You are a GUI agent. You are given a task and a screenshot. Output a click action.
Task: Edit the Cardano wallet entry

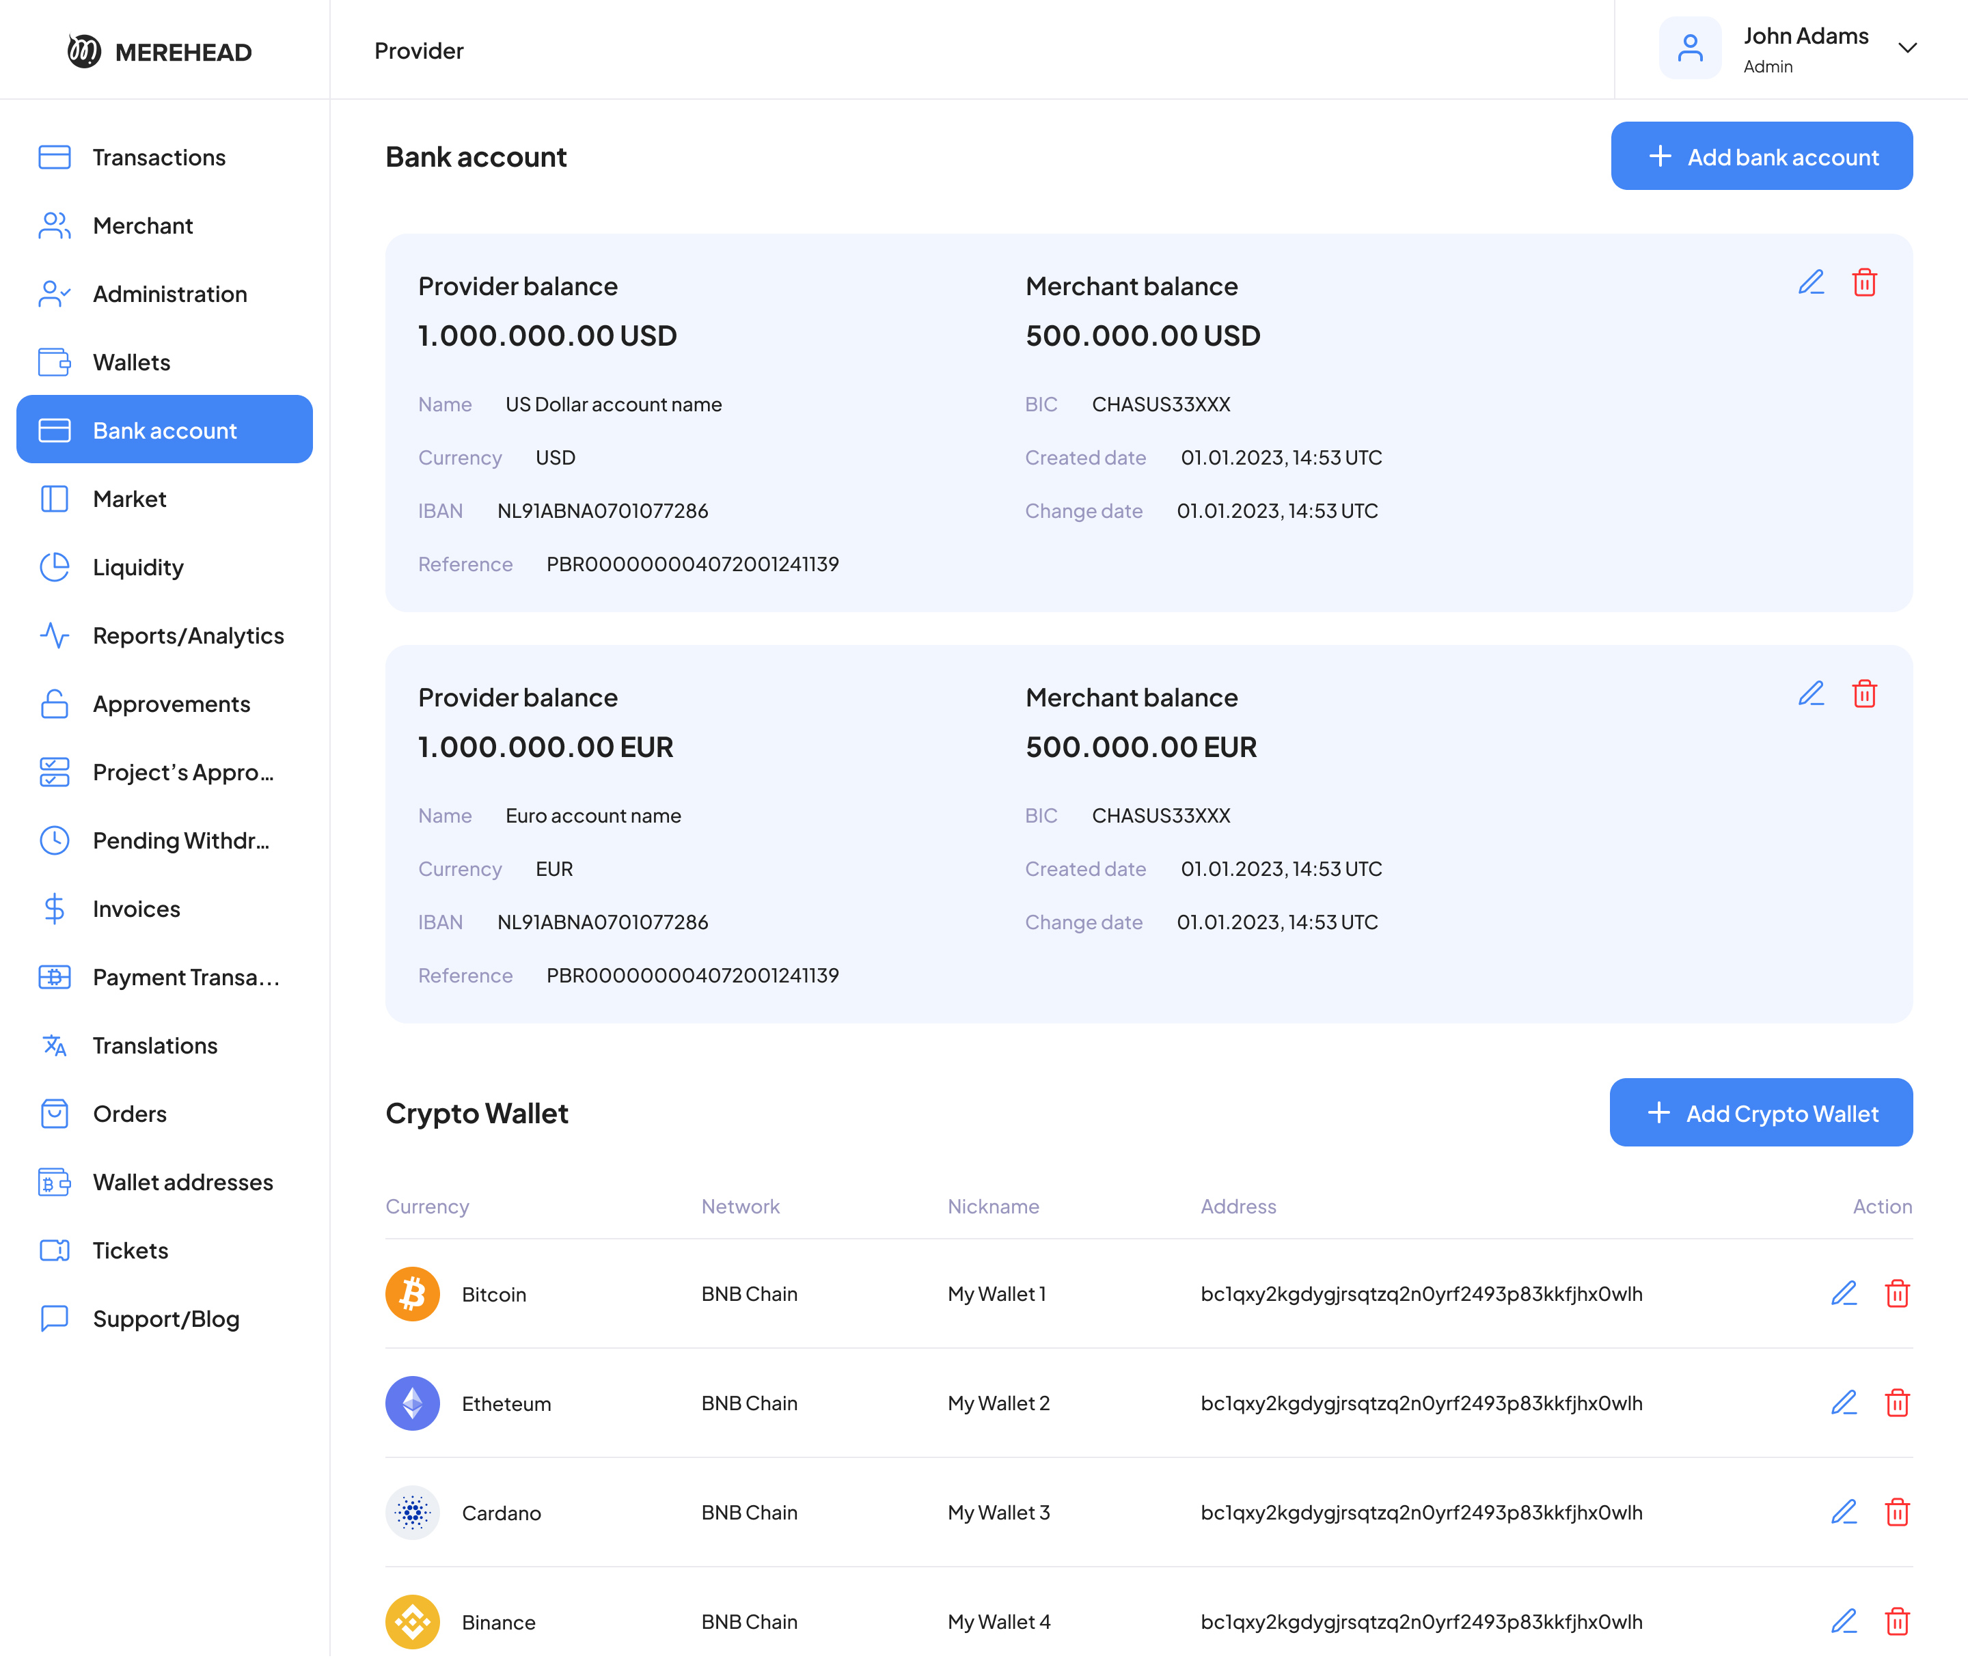[x=1844, y=1512]
